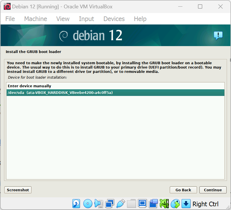The width and height of the screenshot is (231, 210).
Task: Click the recording status icon
Action: (153, 204)
